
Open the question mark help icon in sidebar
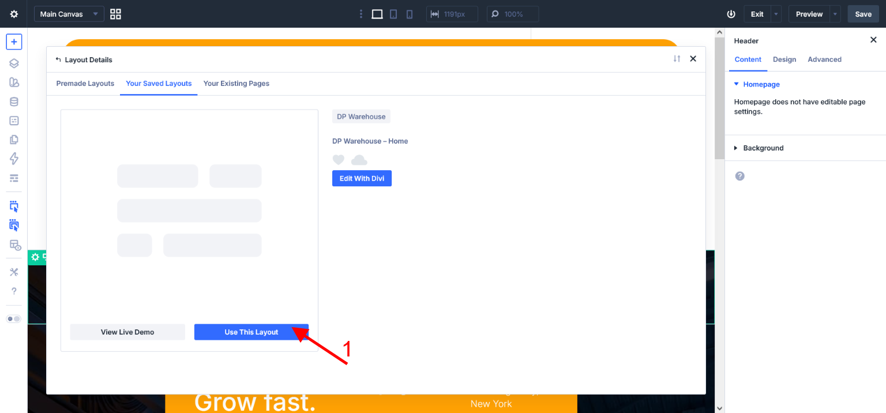point(14,291)
